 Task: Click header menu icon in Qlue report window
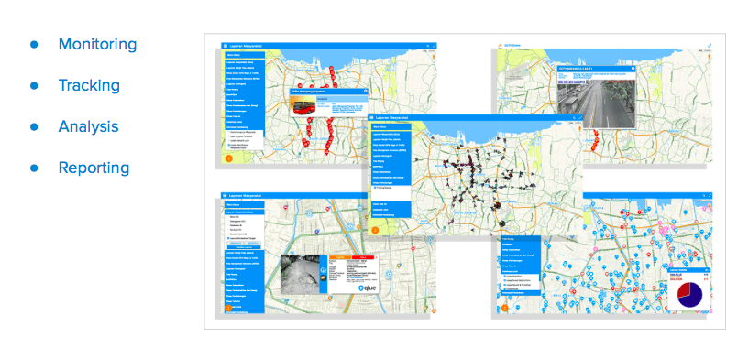pos(225,195)
